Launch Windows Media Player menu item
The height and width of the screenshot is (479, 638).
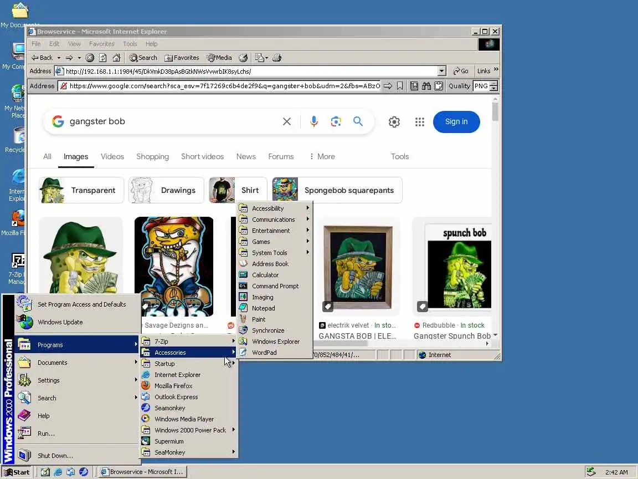point(189,419)
